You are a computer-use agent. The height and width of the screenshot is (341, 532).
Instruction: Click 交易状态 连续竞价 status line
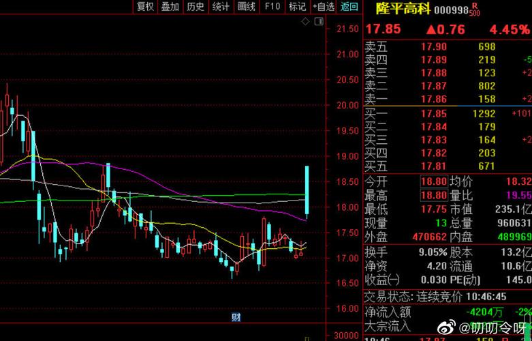tap(435, 297)
